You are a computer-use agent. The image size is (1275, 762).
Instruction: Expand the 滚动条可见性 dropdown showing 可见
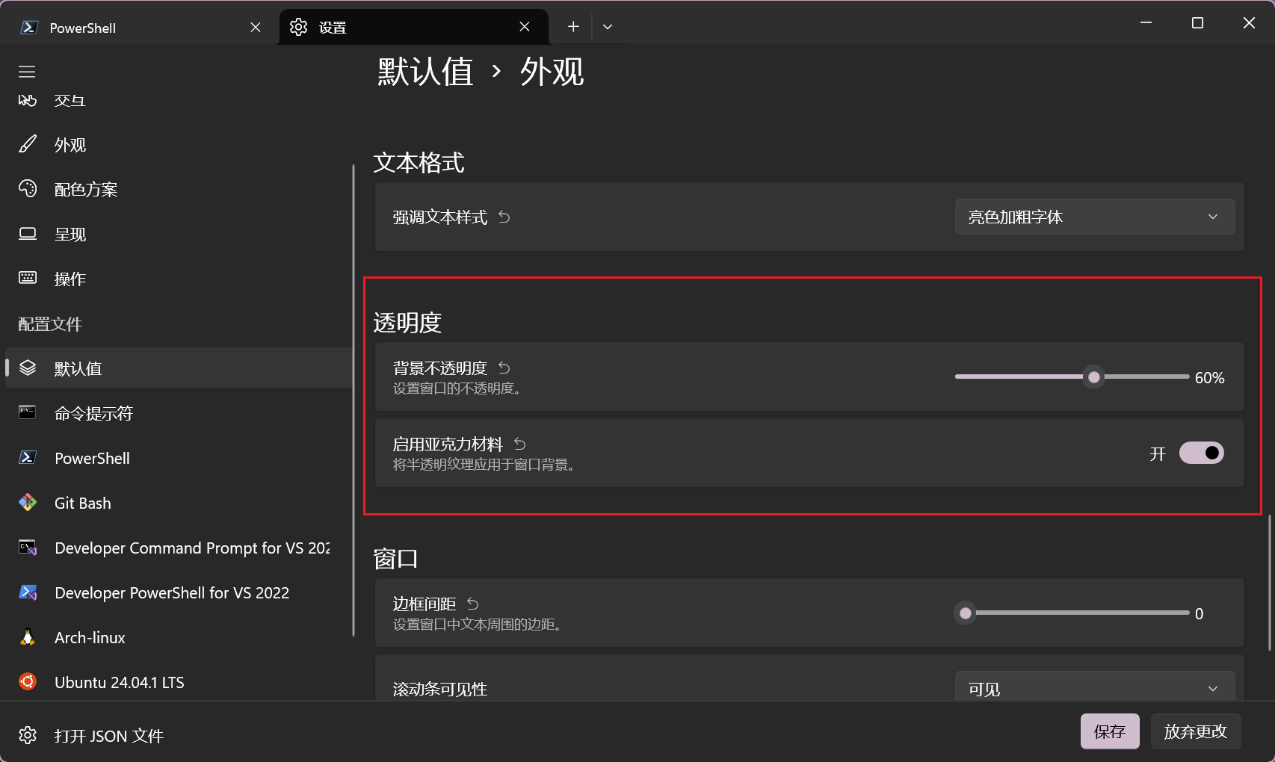click(x=1094, y=688)
